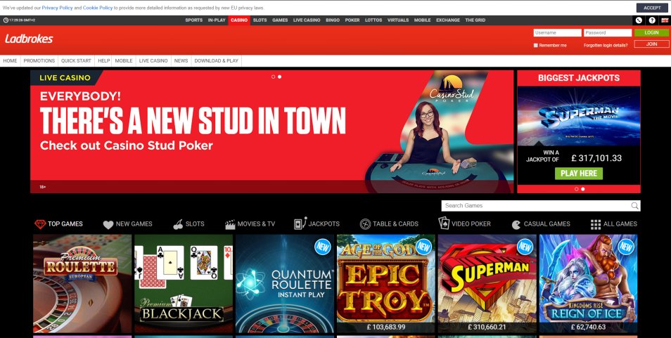Image resolution: width=671 pixels, height=338 pixels.
Task: Click Superman The Movie jackpot image
Action: coord(579,116)
